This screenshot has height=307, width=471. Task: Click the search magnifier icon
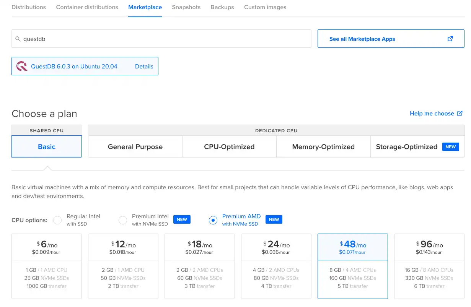tap(18, 39)
